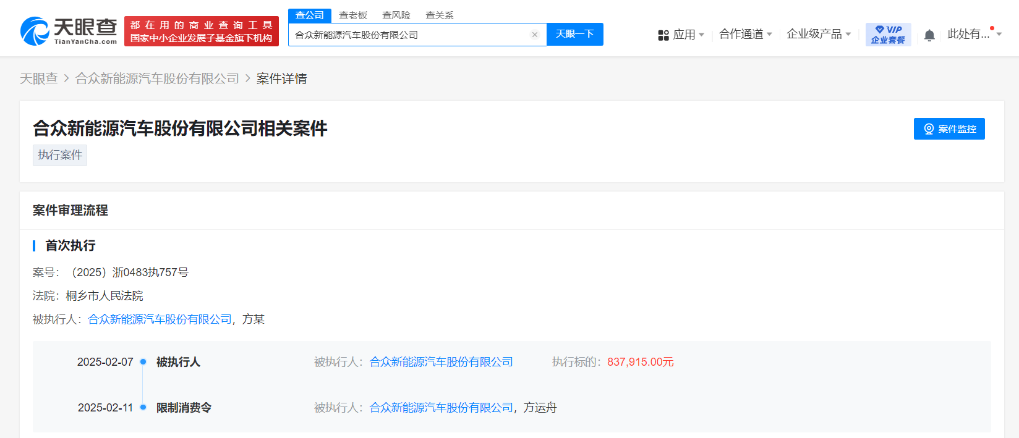Open company link in the 限制消费令 row
The width and height of the screenshot is (1019, 438).
click(x=441, y=408)
